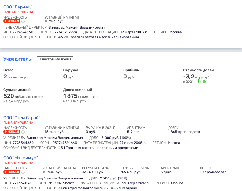Click ЛИКВИДИРОВАНА status under Максимус
Screen dimensions: 242x191
point(18,163)
